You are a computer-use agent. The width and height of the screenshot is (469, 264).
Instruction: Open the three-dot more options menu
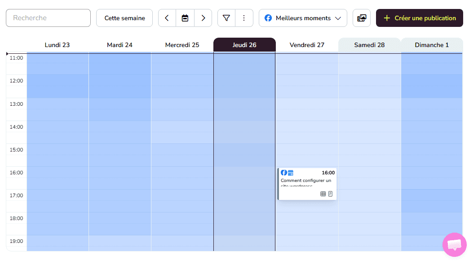(244, 18)
